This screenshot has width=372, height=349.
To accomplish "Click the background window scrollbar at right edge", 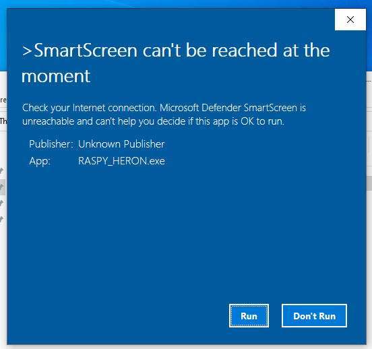I will coord(369,183).
